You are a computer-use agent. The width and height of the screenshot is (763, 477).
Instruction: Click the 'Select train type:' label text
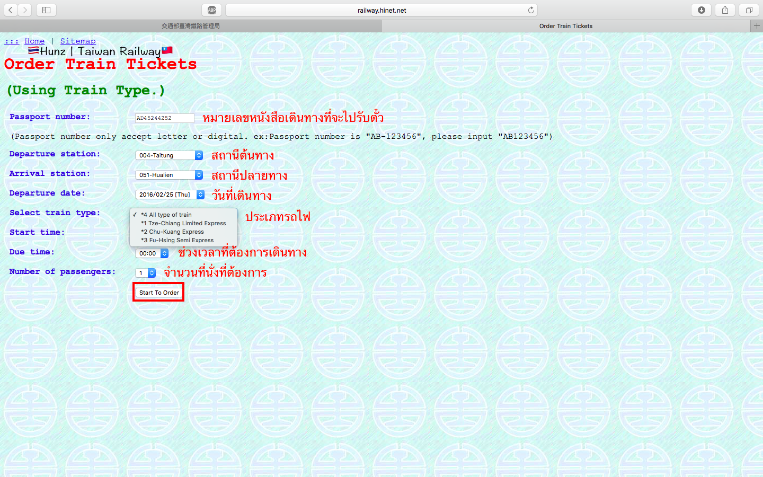pyautogui.click(x=55, y=213)
